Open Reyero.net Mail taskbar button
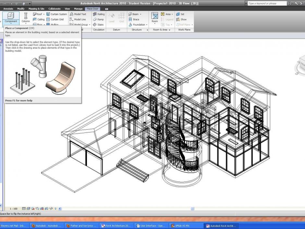Image resolution: width=305 pixels, height=229 pixels. (14, 226)
